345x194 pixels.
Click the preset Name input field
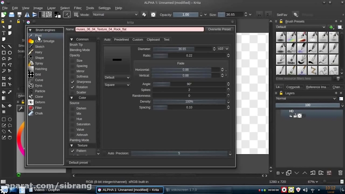(x=140, y=29)
